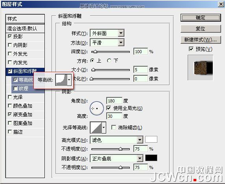Screen dimensions: 225x184
Task: Open the white highlight color swatch
Action: tap(151, 139)
